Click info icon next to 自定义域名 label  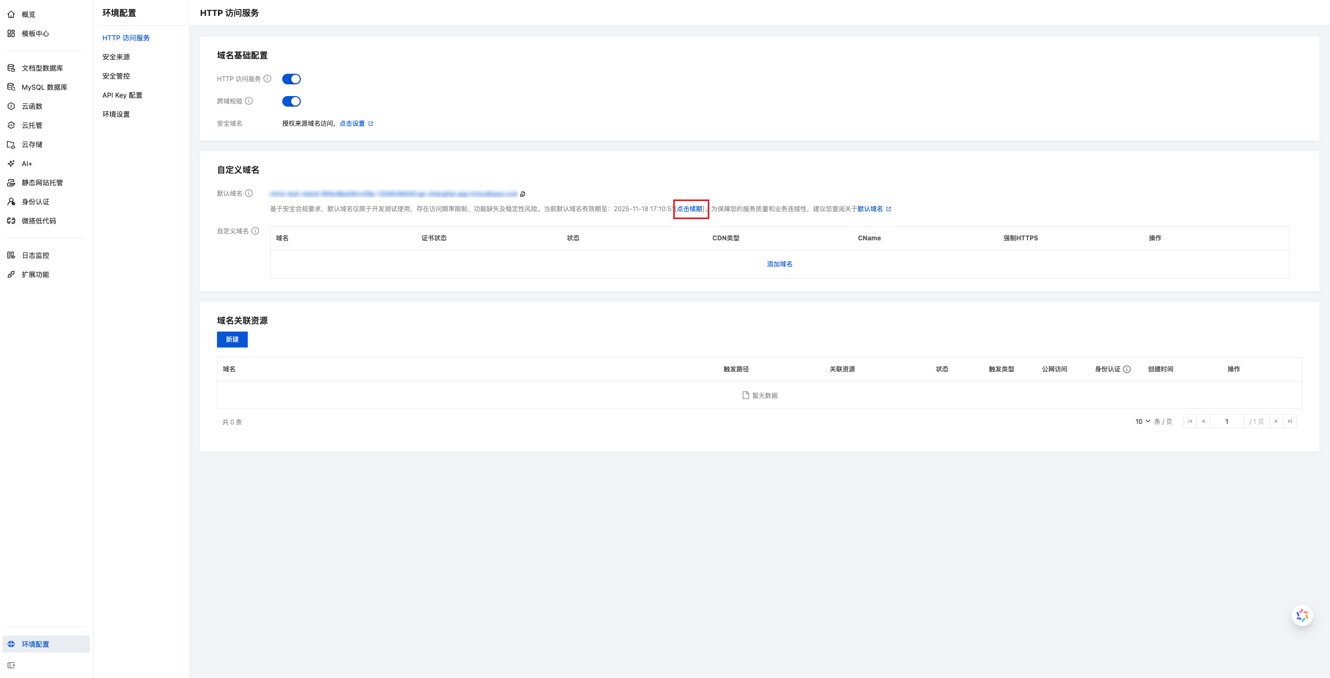[x=255, y=231]
